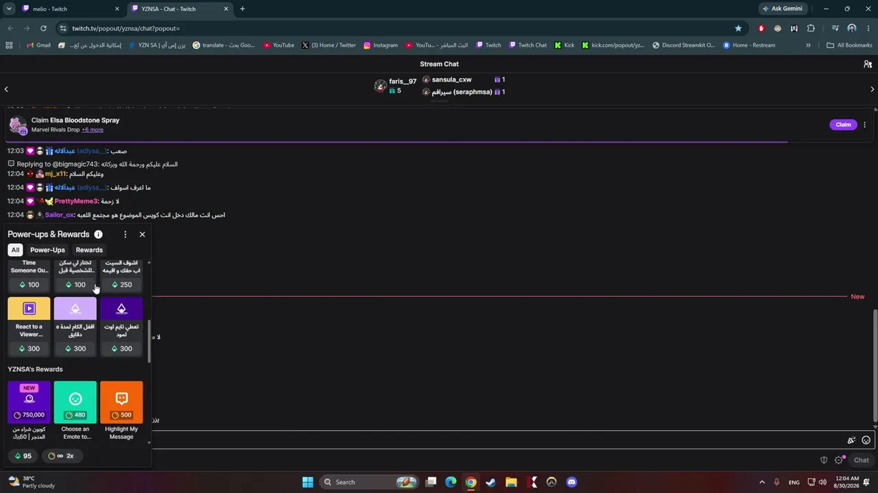Jump to New messages marker
This screenshot has width=878, height=493.
point(857,296)
